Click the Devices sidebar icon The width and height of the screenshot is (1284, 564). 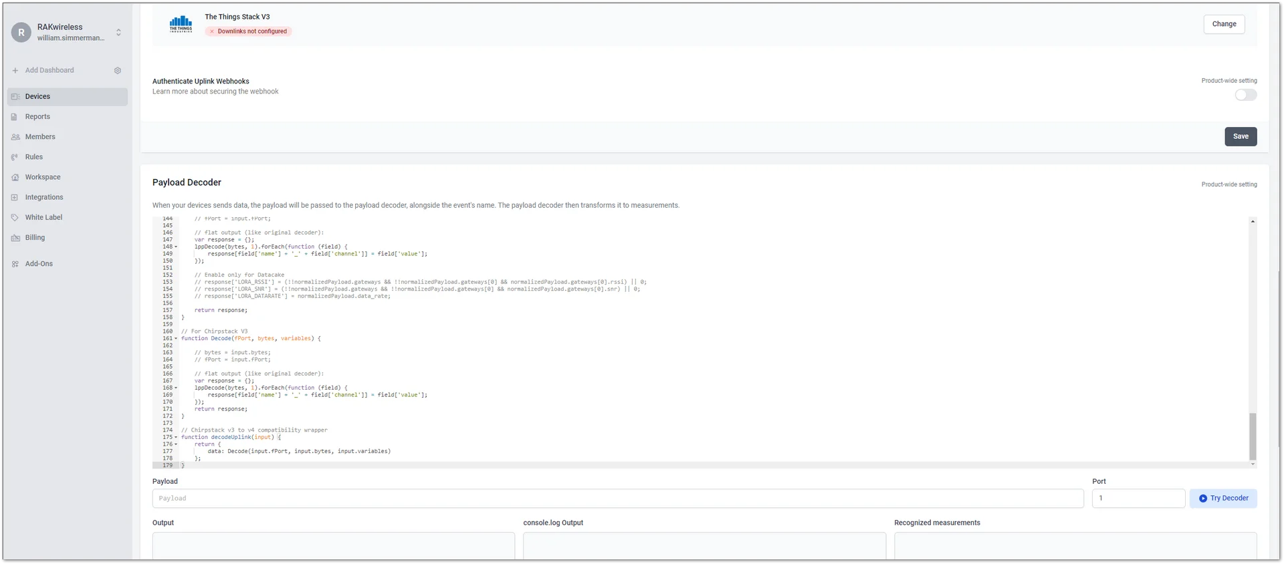[15, 97]
